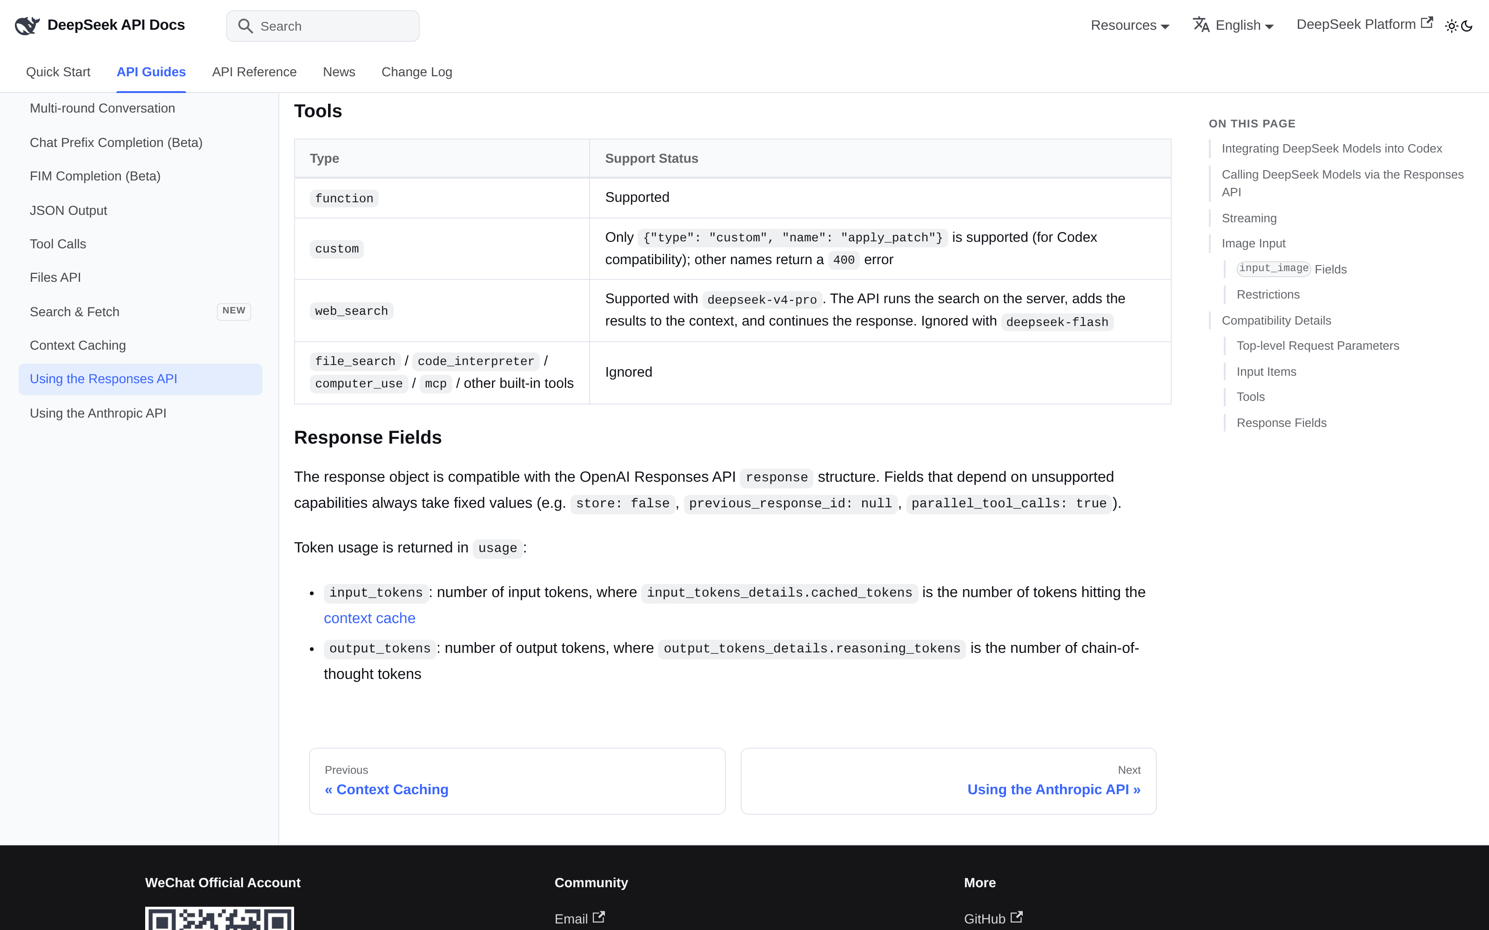Image resolution: width=1489 pixels, height=930 pixels.
Task: Go to next page Using the Anthropic API
Action: point(948,781)
